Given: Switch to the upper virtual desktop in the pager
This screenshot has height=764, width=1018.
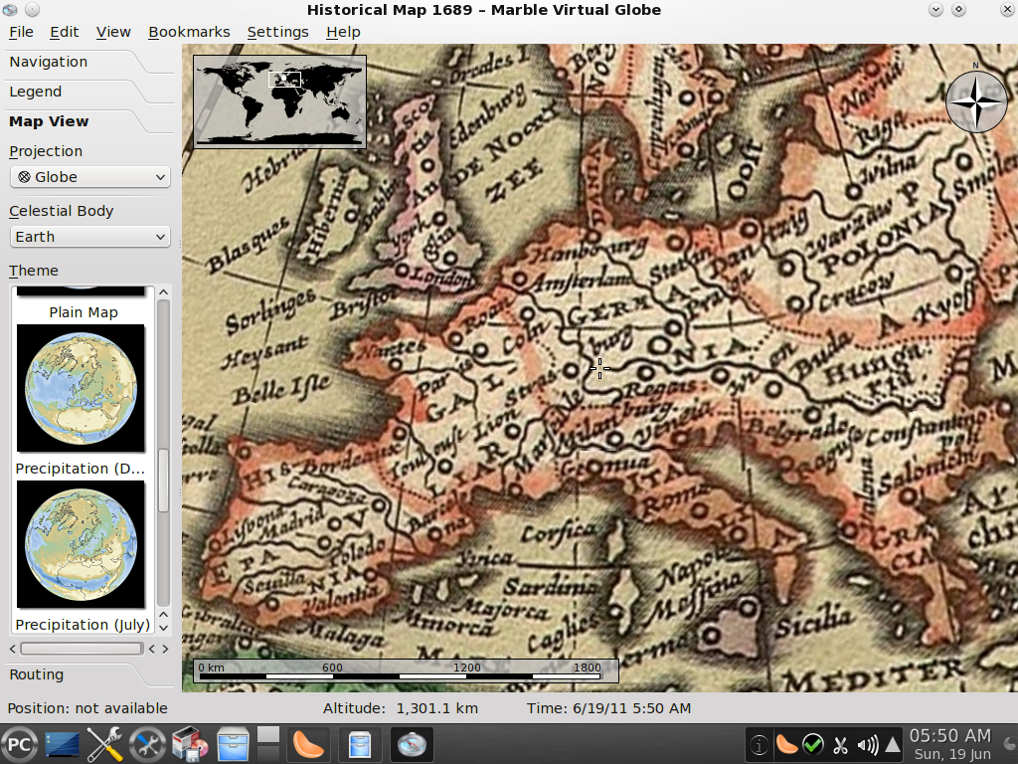Looking at the screenshot, I should [268, 734].
